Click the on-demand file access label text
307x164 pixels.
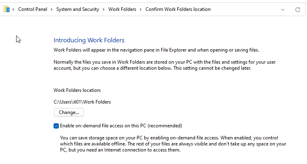tap(121, 125)
